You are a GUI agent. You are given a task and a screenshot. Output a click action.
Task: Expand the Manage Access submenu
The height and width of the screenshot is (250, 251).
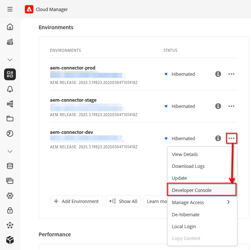coord(202,202)
